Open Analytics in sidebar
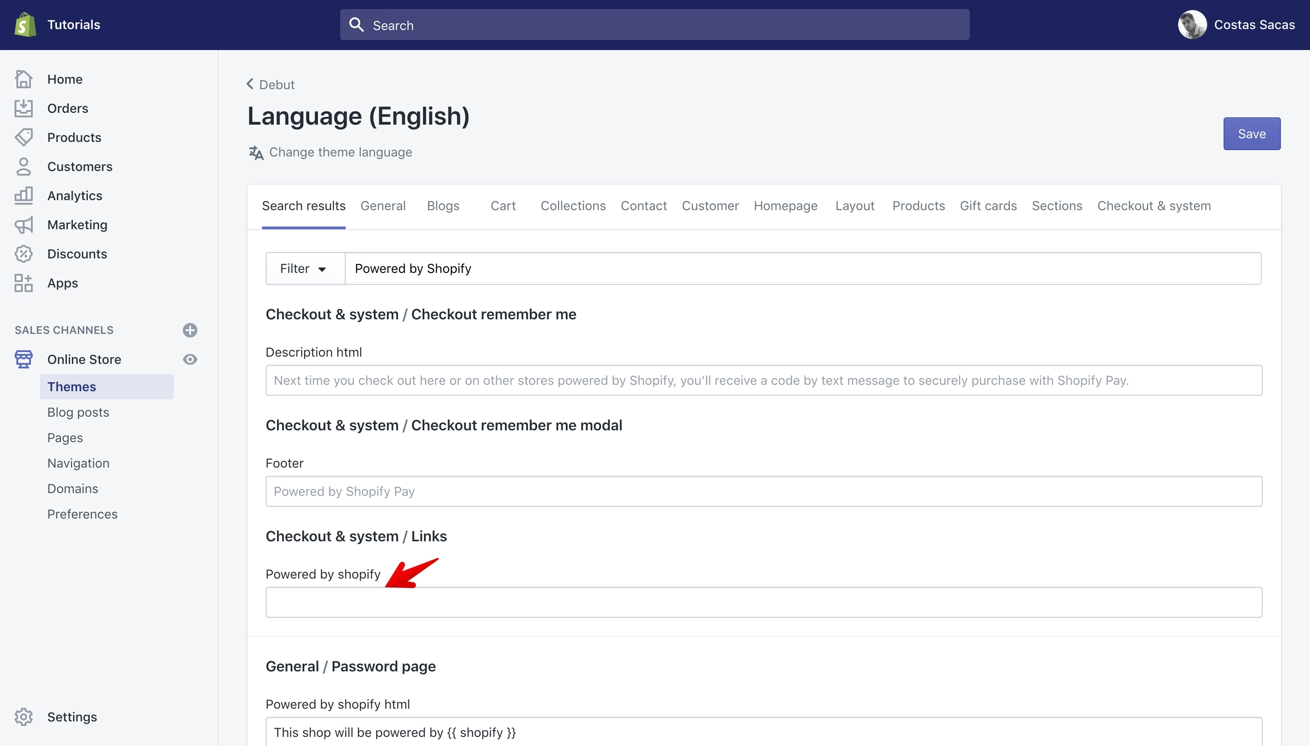 pyautogui.click(x=75, y=196)
